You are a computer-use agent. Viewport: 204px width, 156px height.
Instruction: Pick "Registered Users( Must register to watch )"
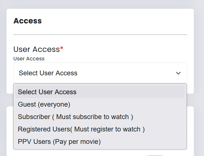tap(81, 129)
